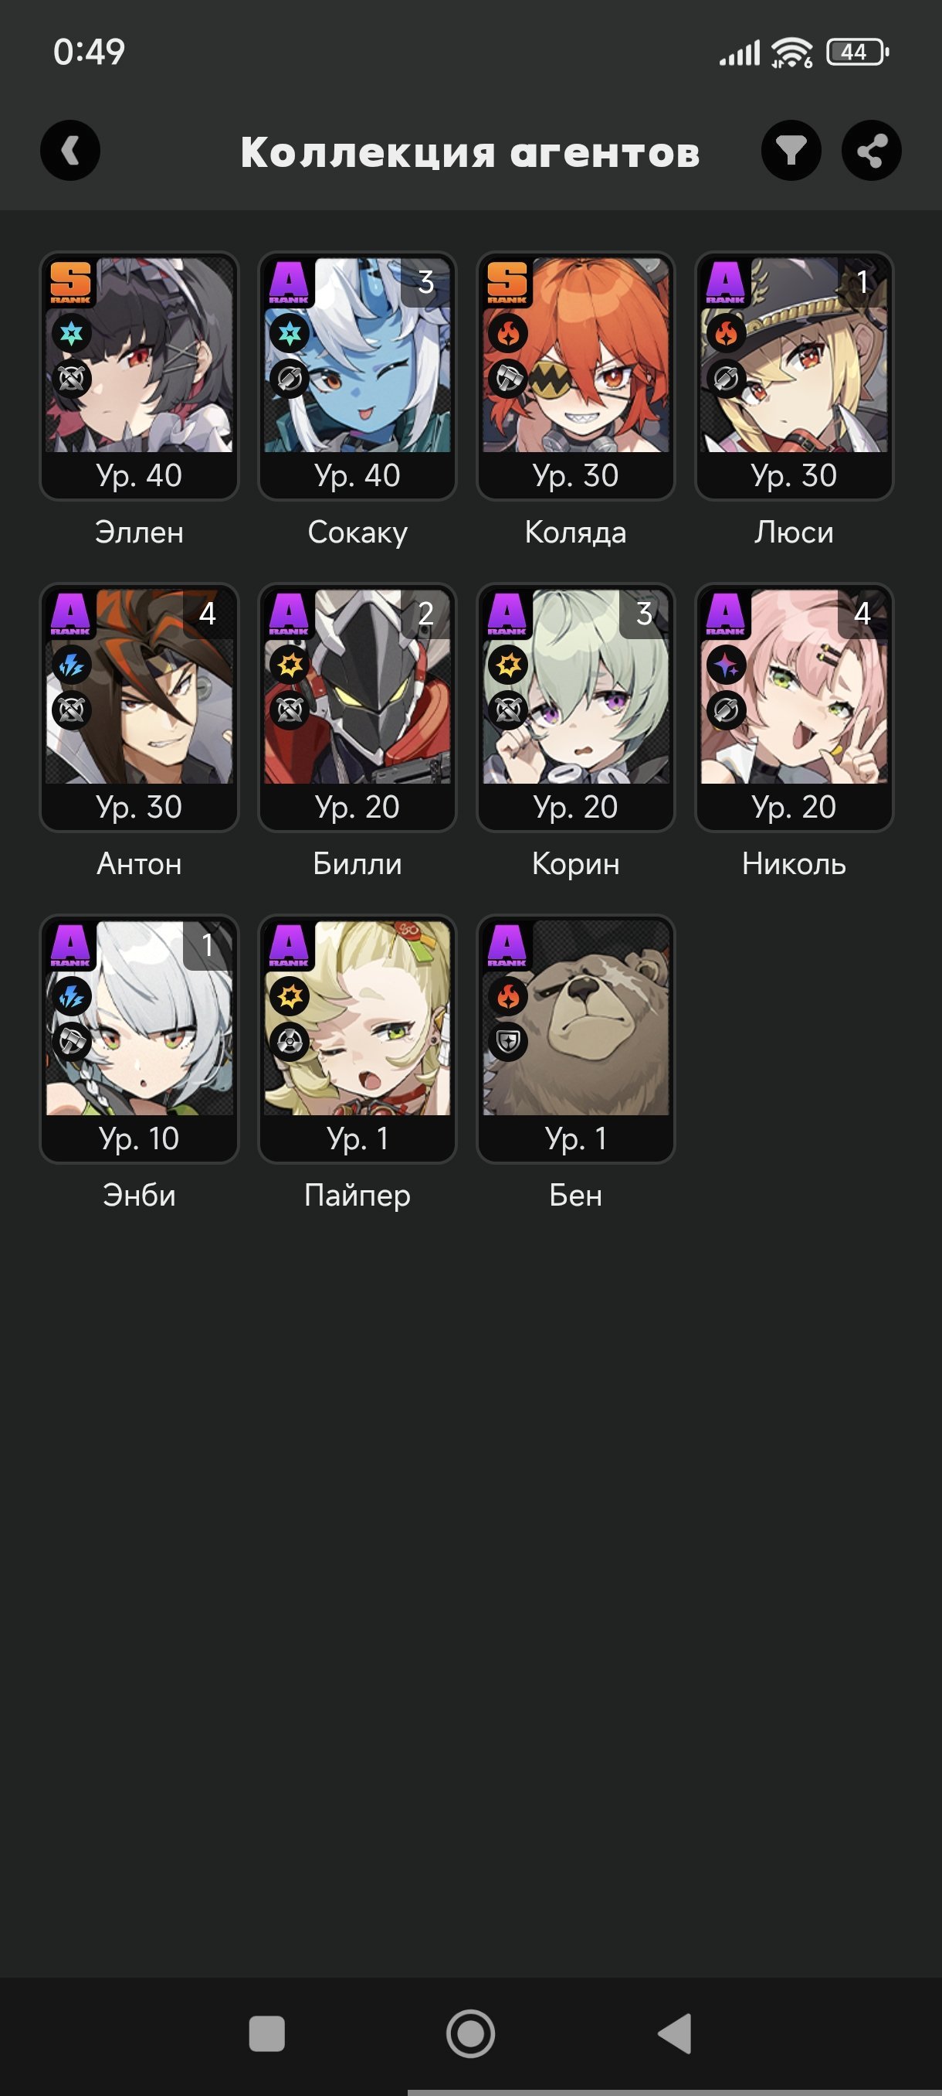Select the Пайпер agent card
Screen dimensions: 942x2096
(357, 1039)
